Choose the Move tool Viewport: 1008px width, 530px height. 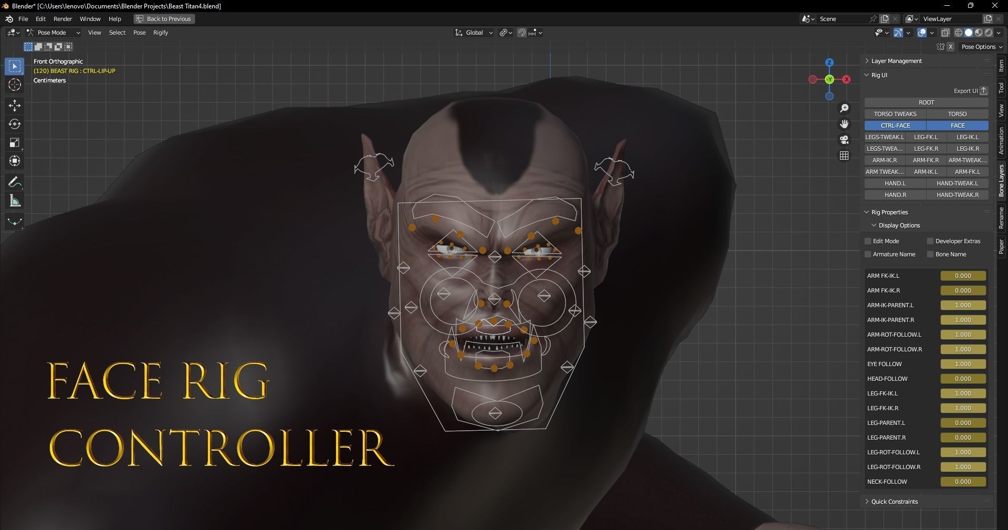(x=15, y=106)
